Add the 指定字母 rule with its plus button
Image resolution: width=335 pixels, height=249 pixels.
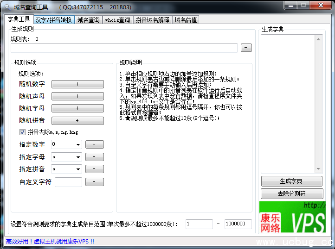(x=94, y=157)
